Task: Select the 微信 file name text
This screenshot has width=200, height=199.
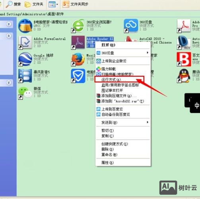Action: click(37, 88)
